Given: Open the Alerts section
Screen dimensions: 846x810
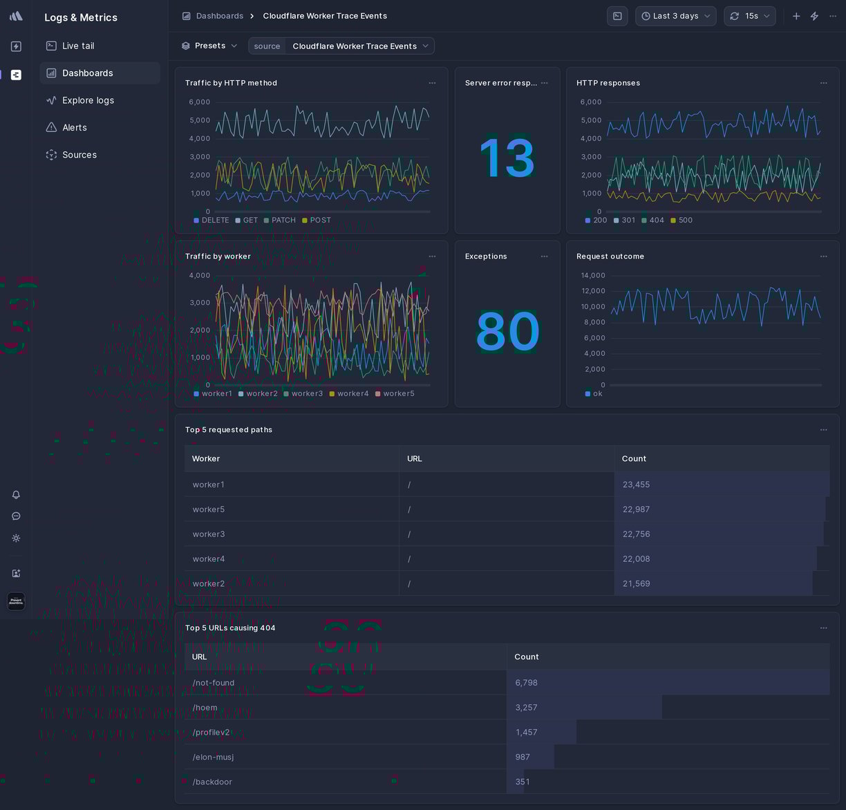Looking at the screenshot, I should pos(76,127).
